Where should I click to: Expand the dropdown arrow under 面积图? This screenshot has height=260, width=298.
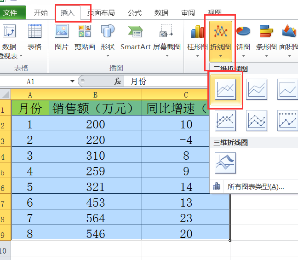(x=289, y=56)
